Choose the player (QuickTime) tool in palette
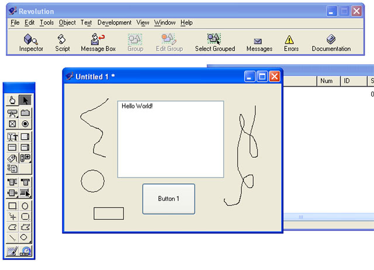 [x=25, y=251]
